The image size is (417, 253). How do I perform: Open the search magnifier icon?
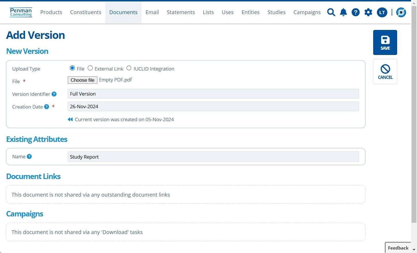pyautogui.click(x=331, y=12)
